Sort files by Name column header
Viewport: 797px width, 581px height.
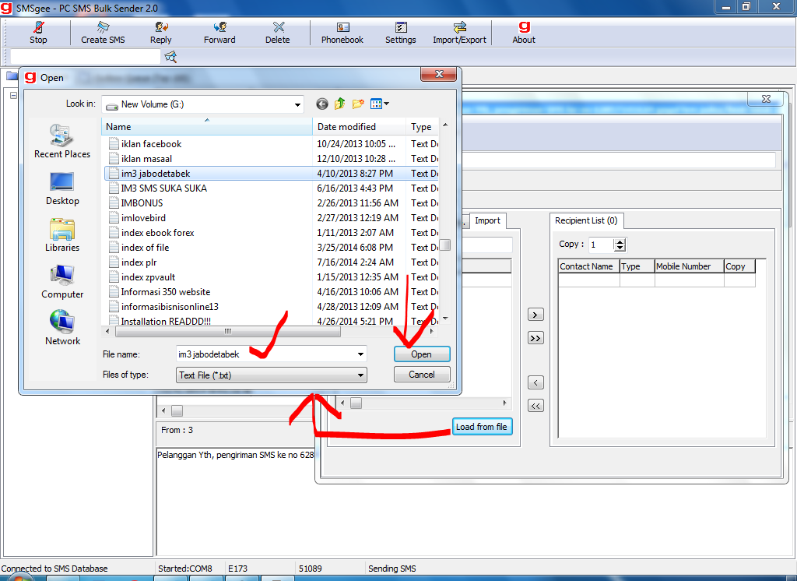point(207,127)
